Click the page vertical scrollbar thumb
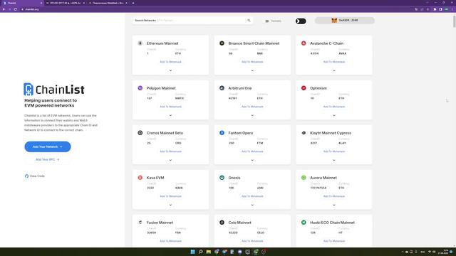The width and height of the screenshot is (456, 256). pos(454,21)
